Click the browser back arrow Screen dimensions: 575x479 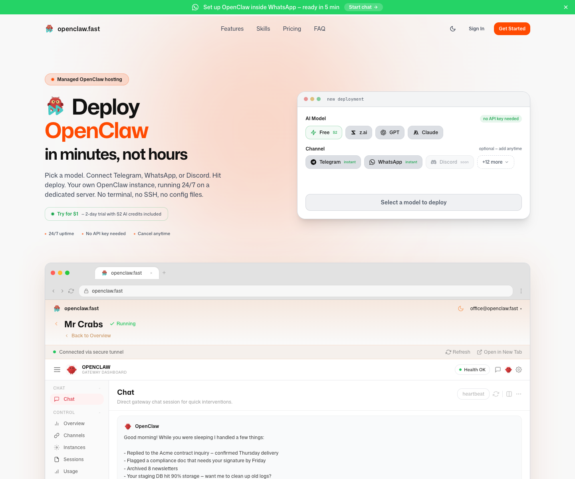54,291
